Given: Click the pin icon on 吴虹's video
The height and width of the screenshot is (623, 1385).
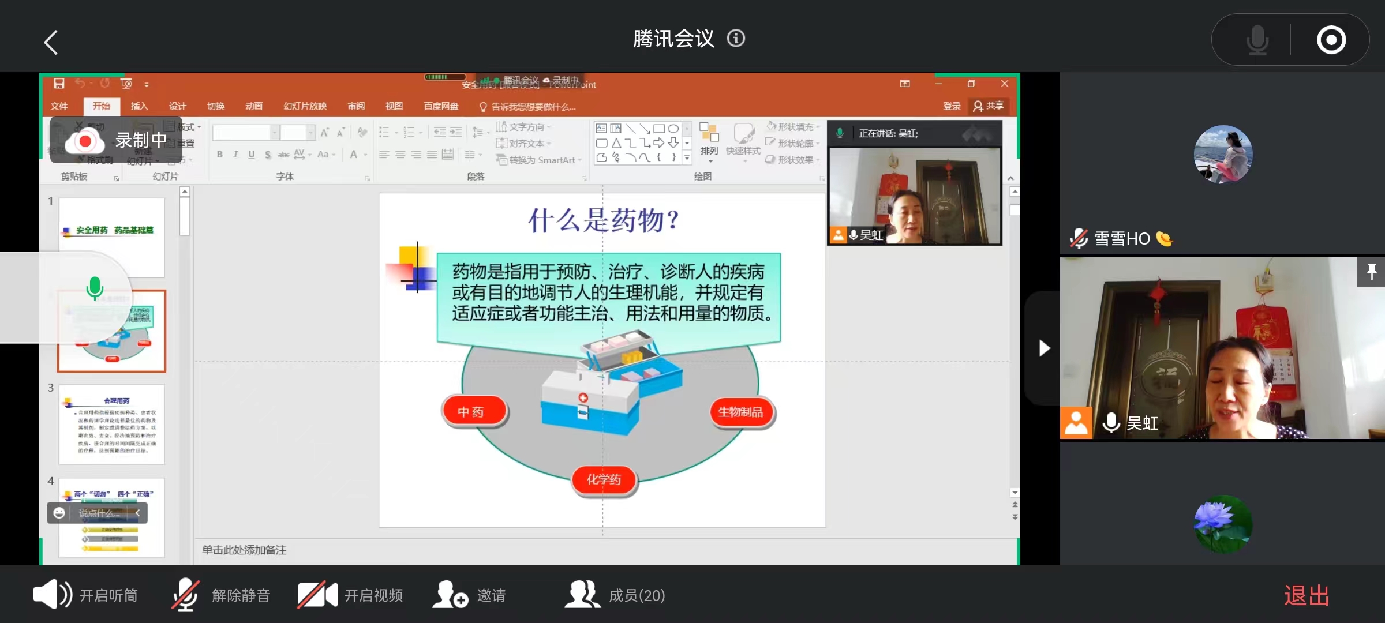Looking at the screenshot, I should (x=1372, y=271).
